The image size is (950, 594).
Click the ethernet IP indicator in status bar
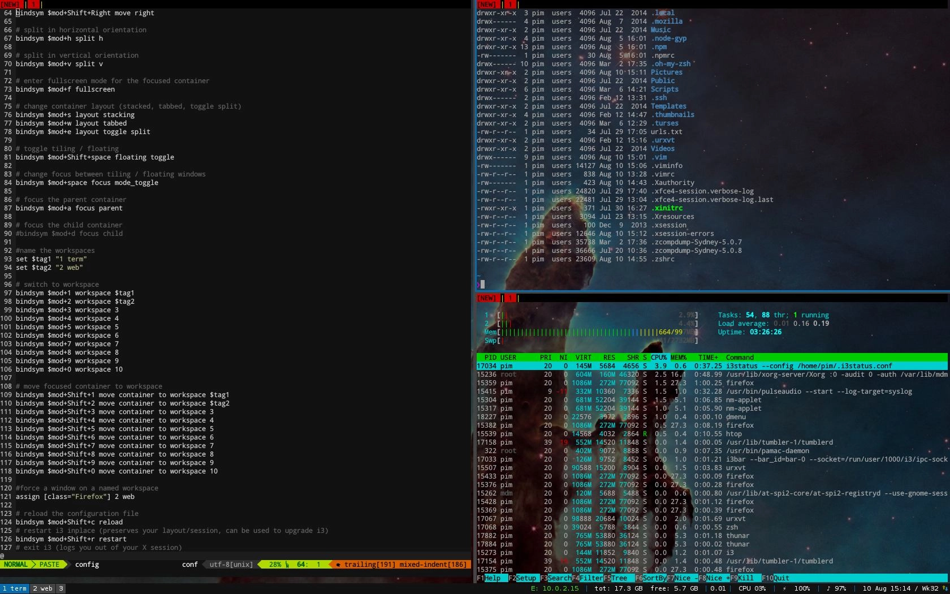click(x=555, y=588)
